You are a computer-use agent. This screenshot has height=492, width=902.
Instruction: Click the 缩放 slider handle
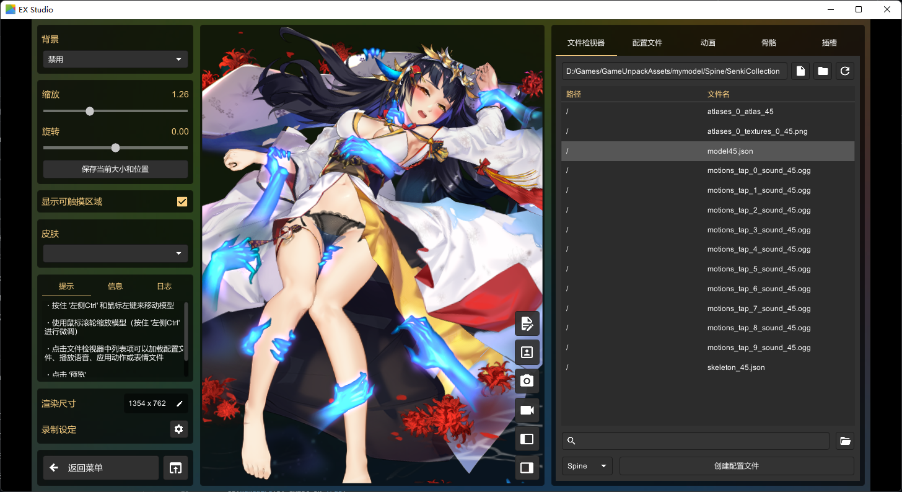coord(90,111)
